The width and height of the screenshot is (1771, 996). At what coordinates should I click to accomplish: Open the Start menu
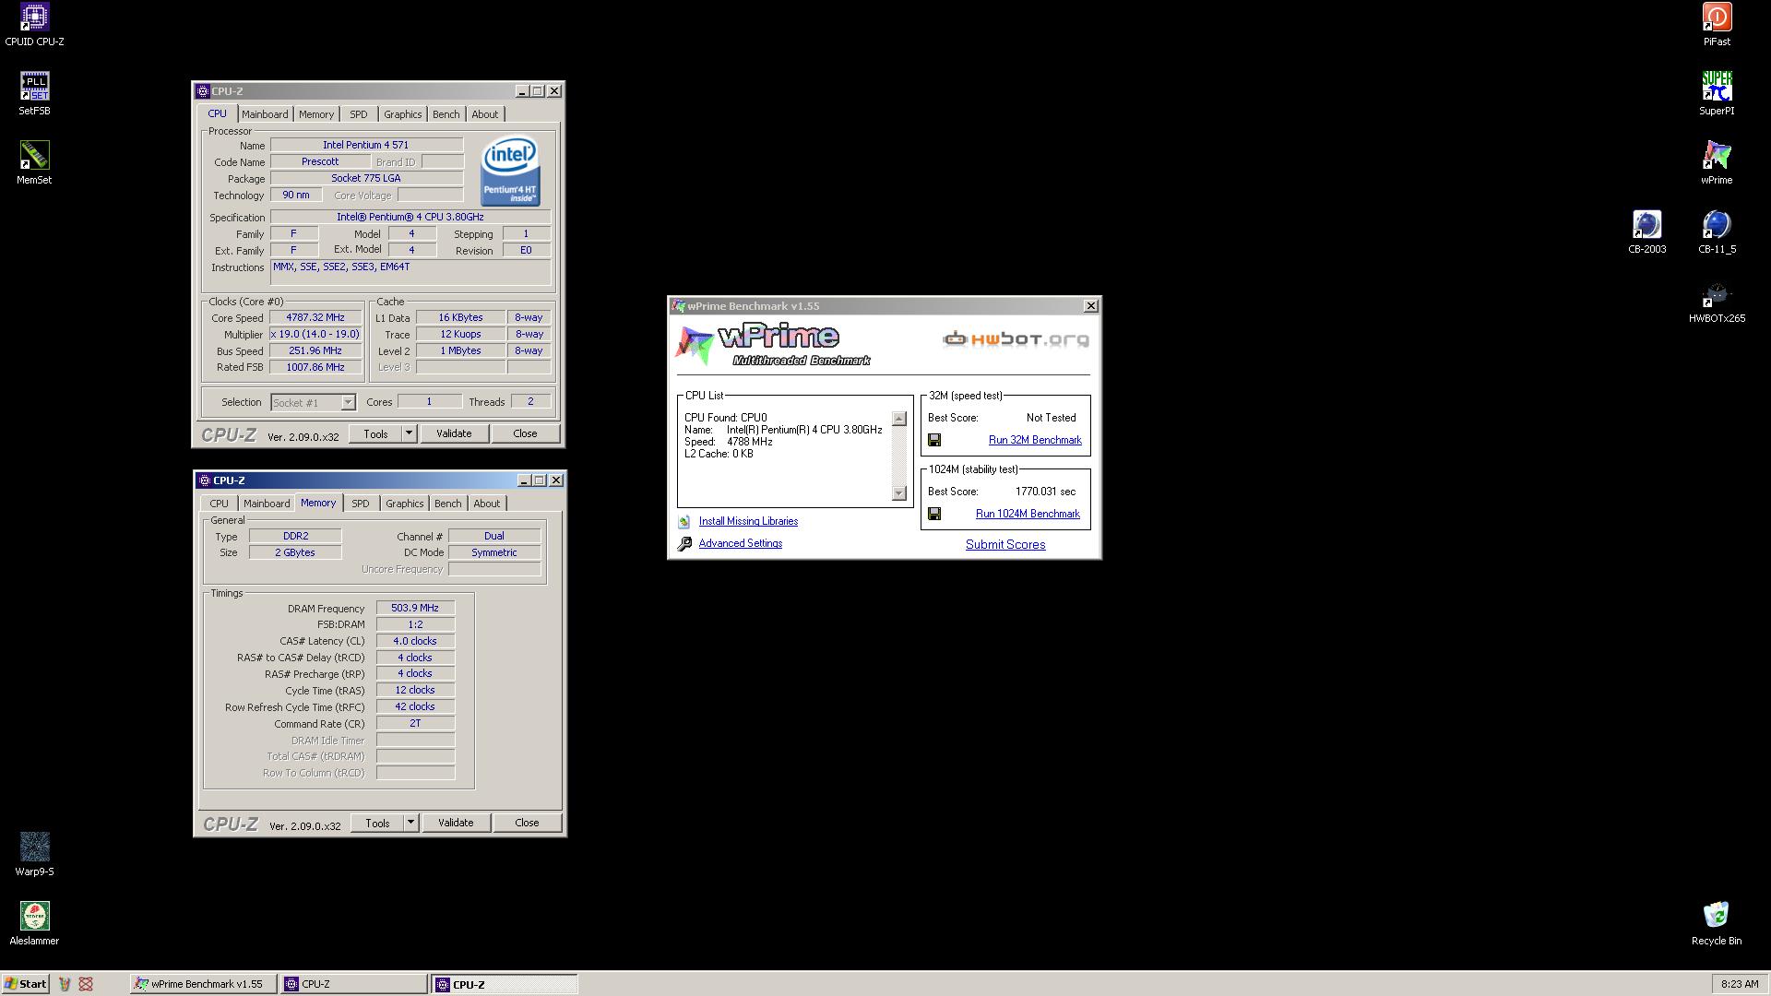pos(26,984)
